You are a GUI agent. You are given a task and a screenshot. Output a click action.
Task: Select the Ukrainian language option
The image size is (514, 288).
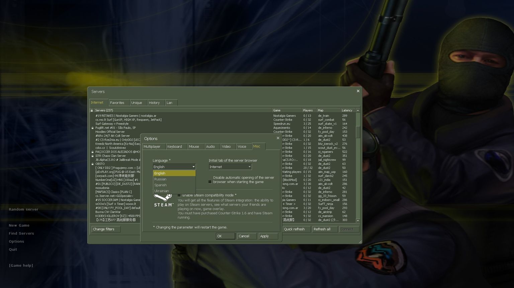click(162, 191)
